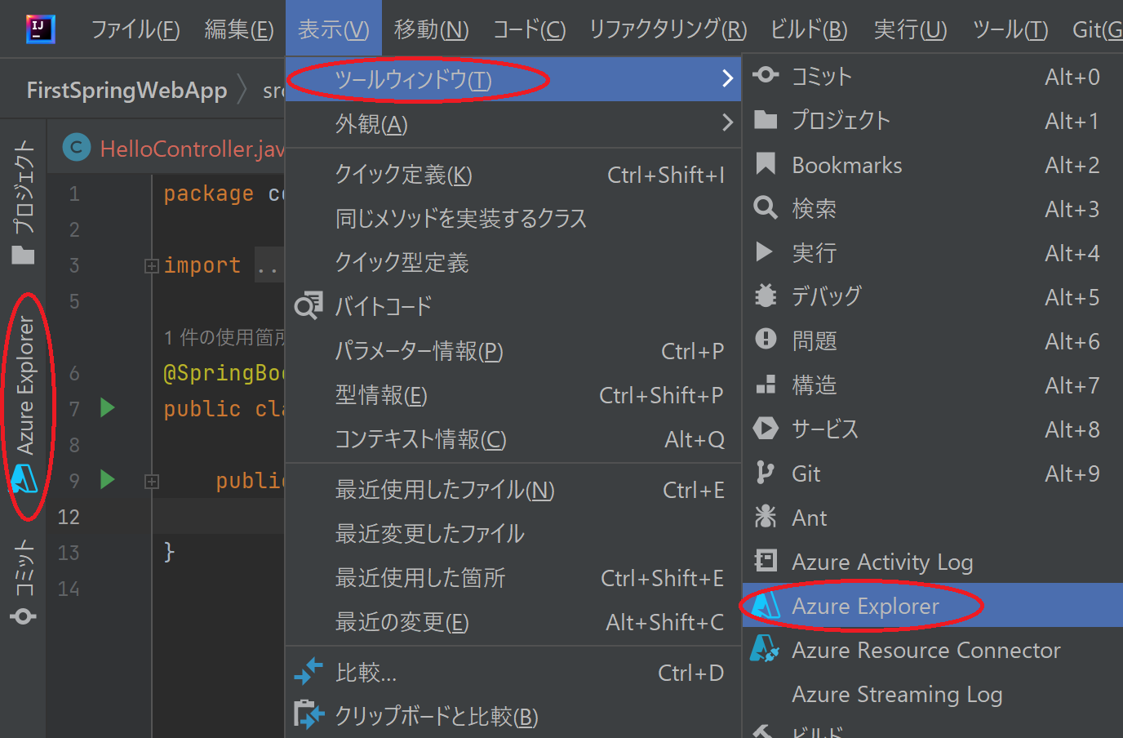Open the ファイル menu
The width and height of the screenshot is (1123, 738).
(x=135, y=30)
